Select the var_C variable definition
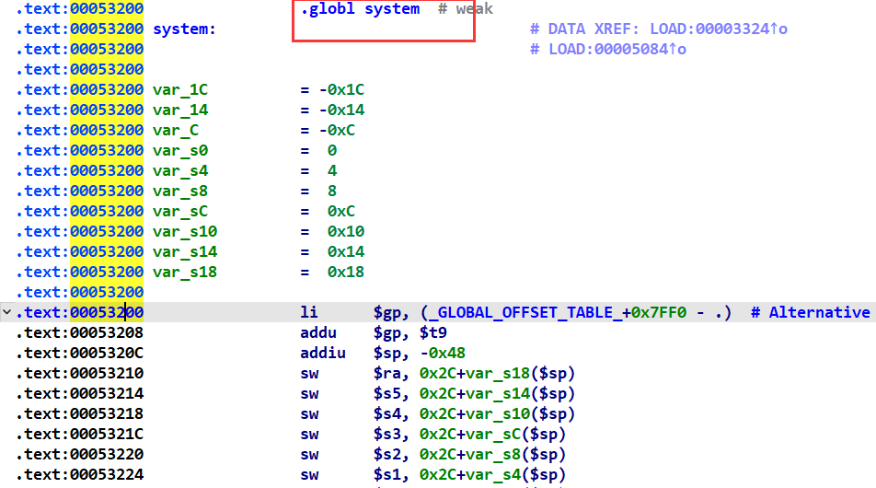The height and width of the screenshot is (488, 876). point(176,130)
